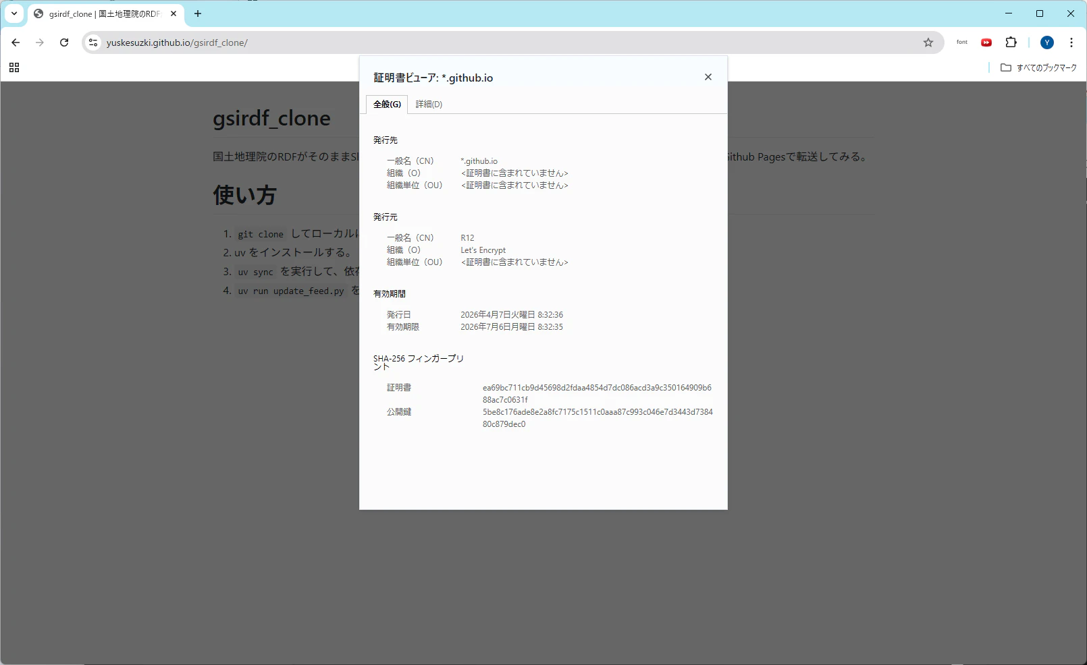
Task: Open the red YouTube extension icon
Action: 986,42
